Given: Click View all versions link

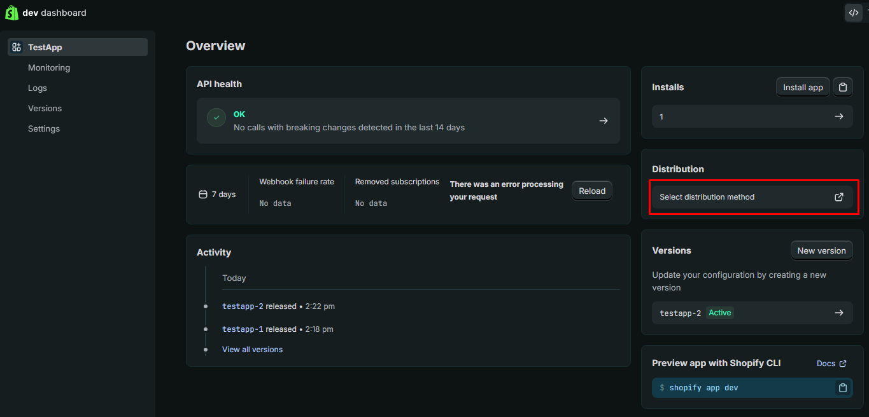Looking at the screenshot, I should tap(252, 350).
